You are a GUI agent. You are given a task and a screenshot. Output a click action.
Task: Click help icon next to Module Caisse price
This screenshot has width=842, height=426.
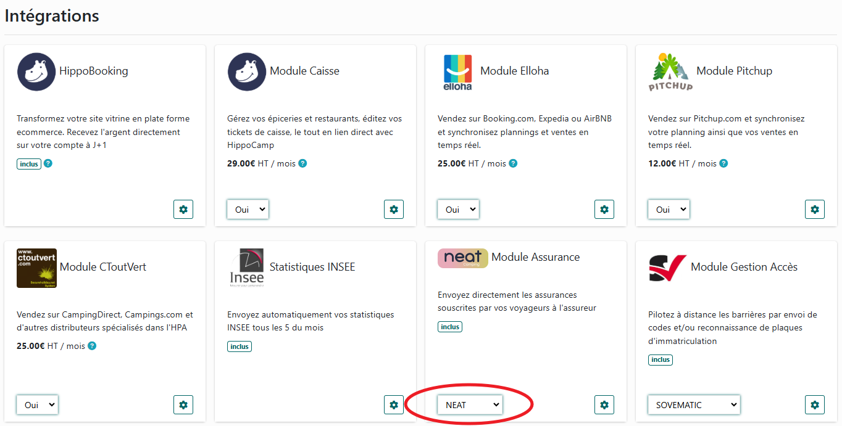click(302, 163)
